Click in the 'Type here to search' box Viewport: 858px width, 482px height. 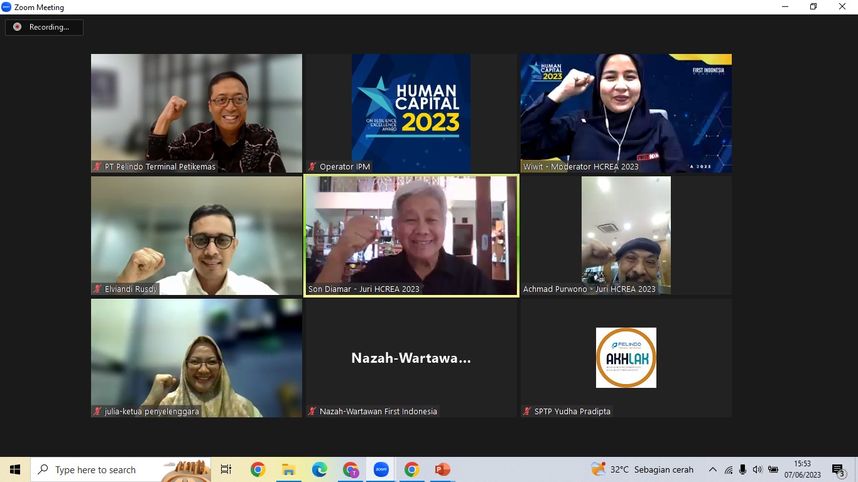point(121,469)
